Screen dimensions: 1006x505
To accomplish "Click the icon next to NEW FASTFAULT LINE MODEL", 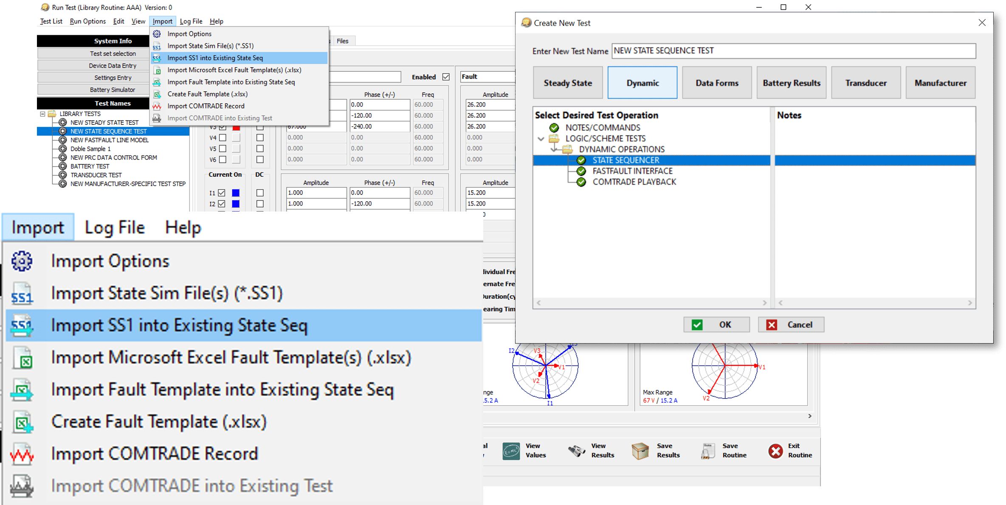I will pyautogui.click(x=63, y=140).
